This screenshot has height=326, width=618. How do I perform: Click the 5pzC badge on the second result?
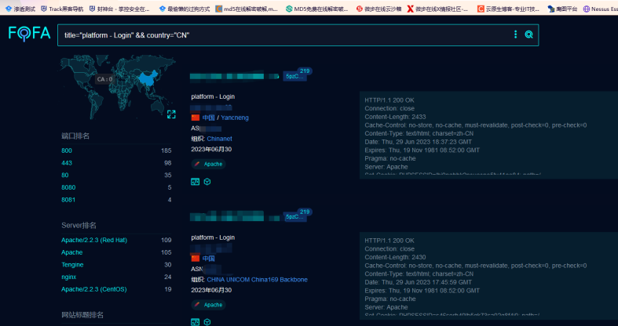tap(294, 216)
